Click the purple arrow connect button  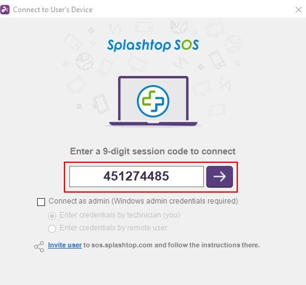220,177
